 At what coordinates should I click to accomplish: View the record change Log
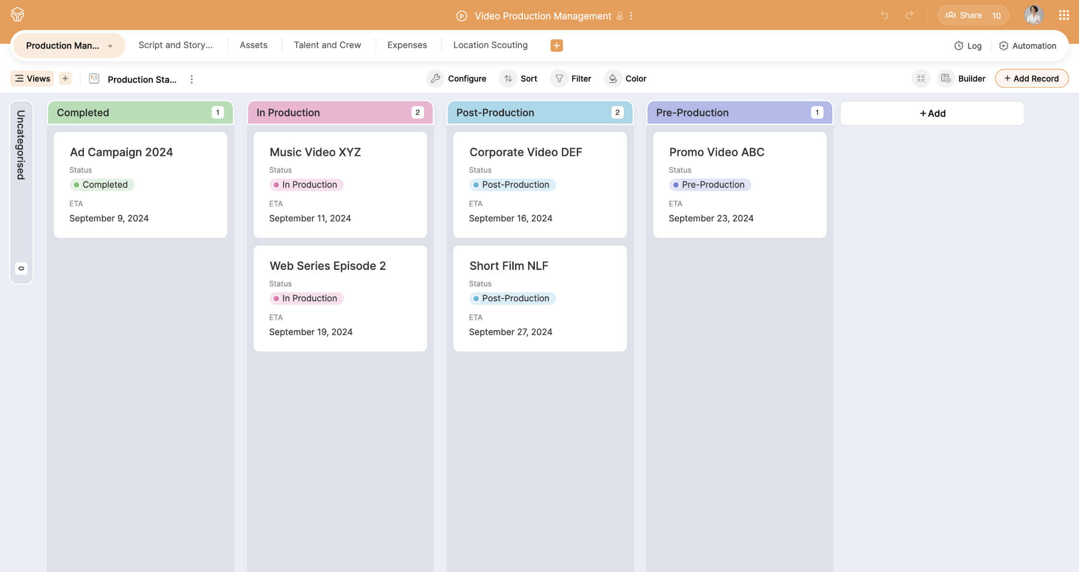point(967,46)
